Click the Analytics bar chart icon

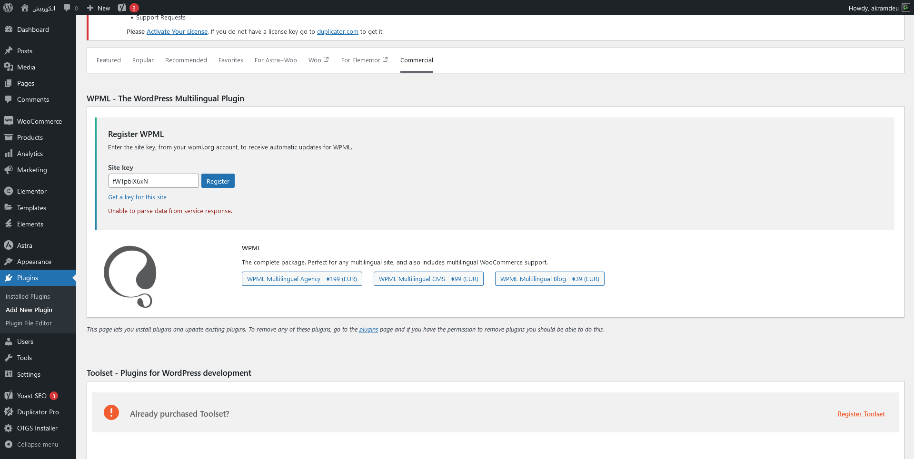coord(9,153)
